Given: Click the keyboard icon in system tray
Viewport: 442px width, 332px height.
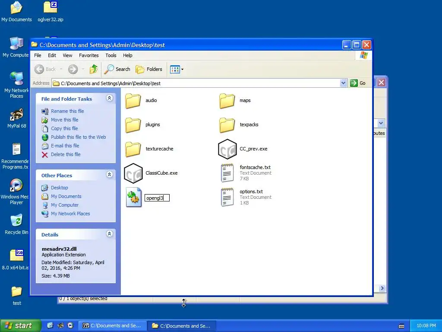Looking at the screenshot, I should click(401, 326).
